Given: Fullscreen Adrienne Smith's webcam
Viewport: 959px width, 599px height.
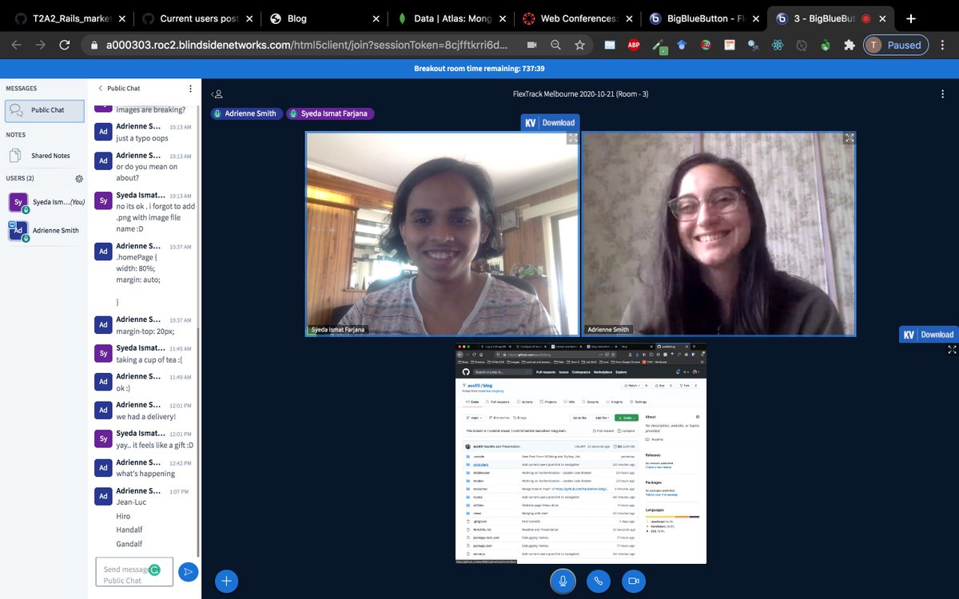Looking at the screenshot, I should [850, 138].
